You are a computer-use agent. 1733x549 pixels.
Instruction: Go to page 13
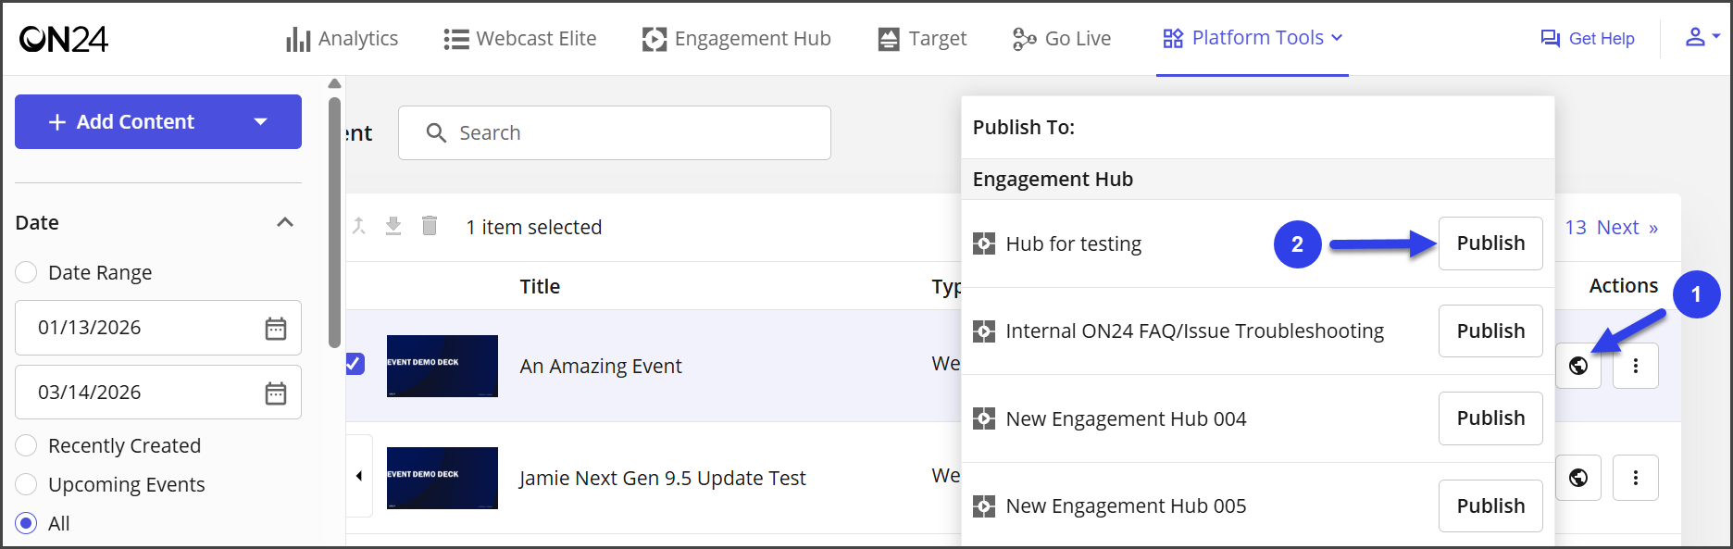[1576, 227]
